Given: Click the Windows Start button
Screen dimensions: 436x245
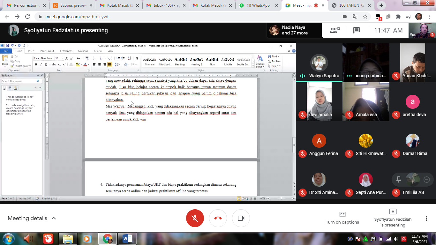Looking at the screenshot, I should pyautogui.click(x=8, y=239).
